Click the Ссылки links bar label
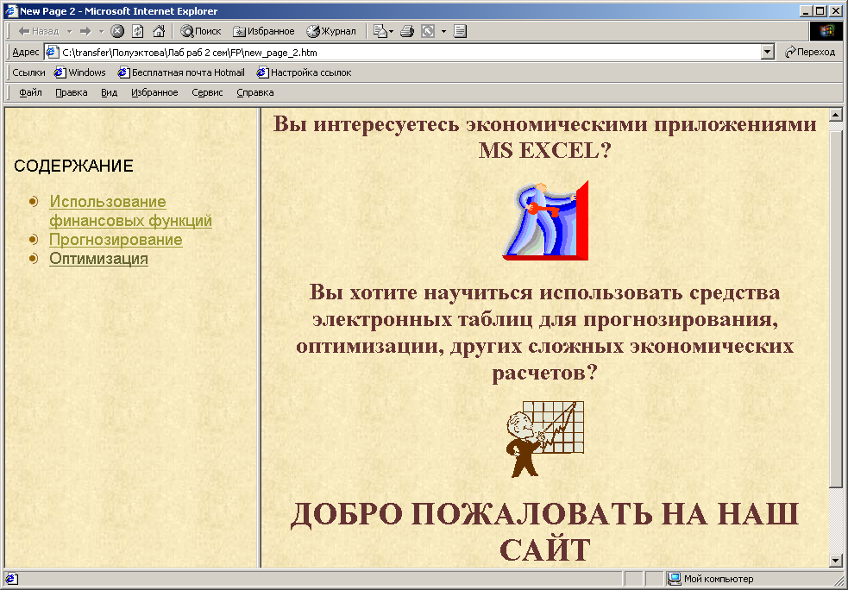The height and width of the screenshot is (590, 848). pos(28,72)
